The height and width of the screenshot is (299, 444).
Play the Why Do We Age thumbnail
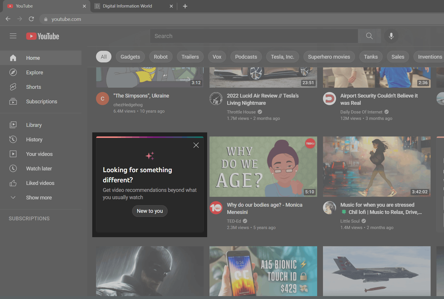point(263,167)
